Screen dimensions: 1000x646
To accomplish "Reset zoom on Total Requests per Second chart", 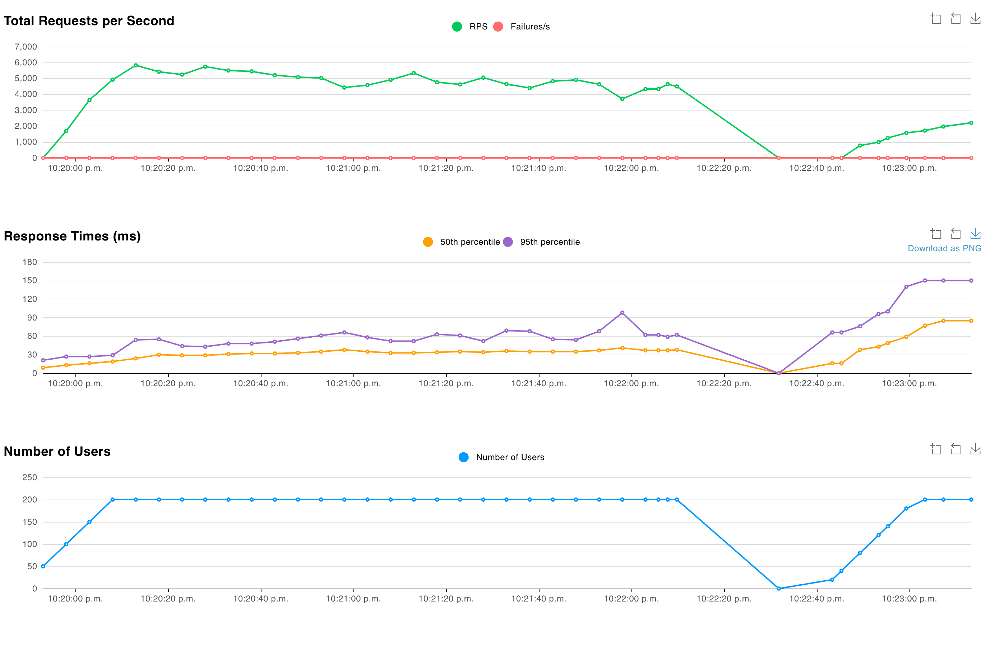I will click(x=955, y=18).
